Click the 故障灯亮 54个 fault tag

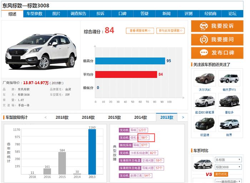[x=135, y=176]
